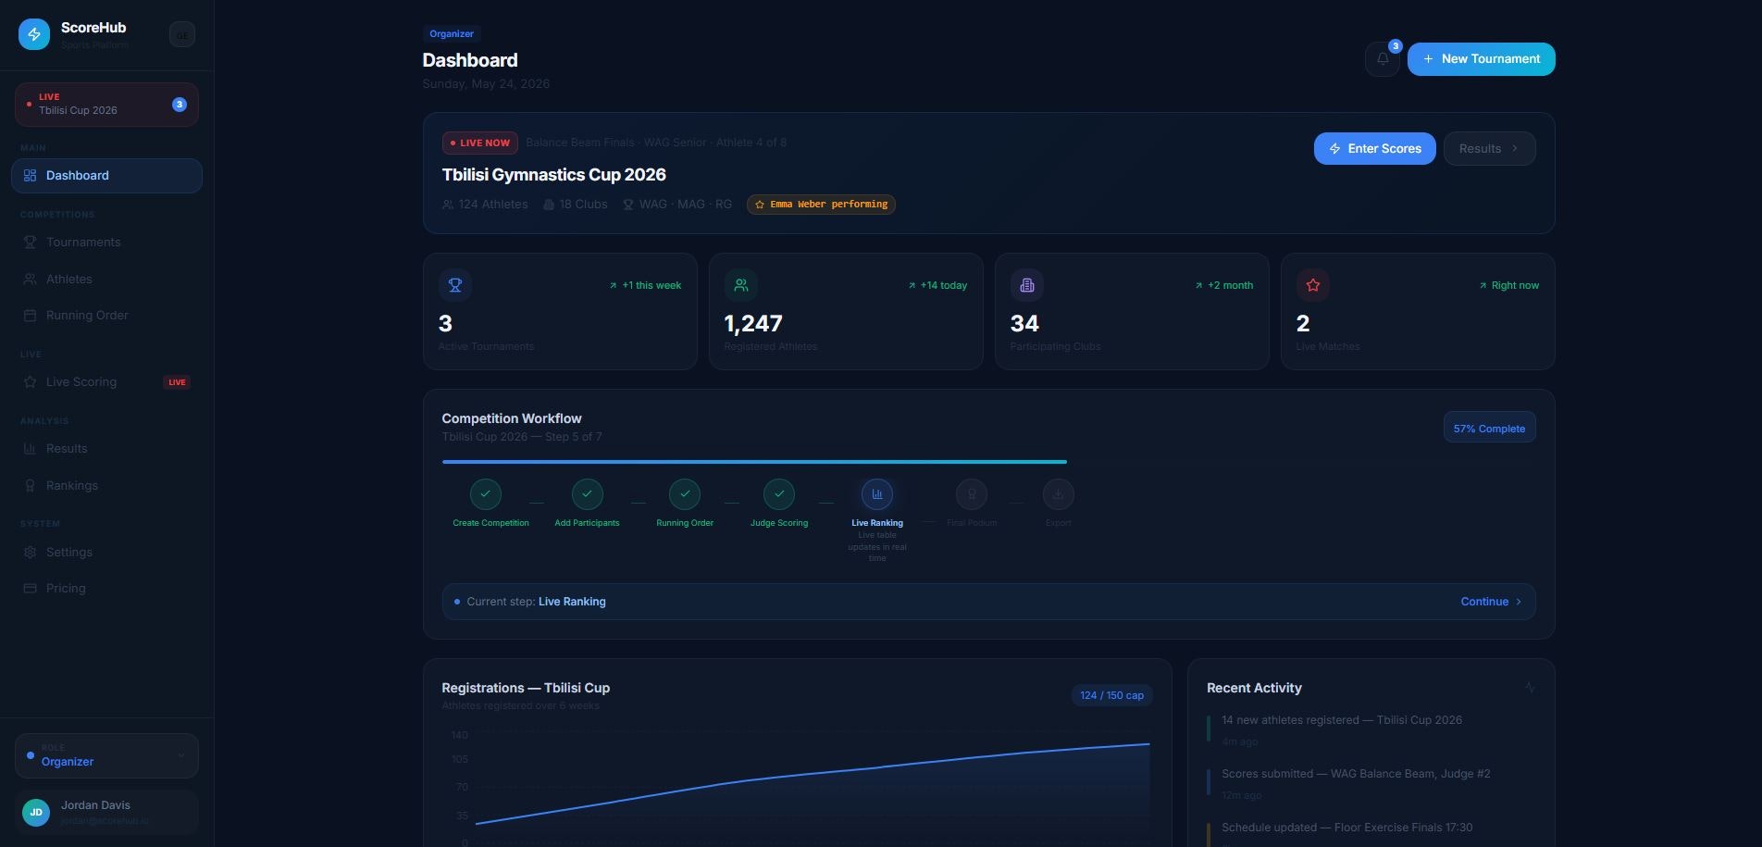Click the JD user avatar
Screen dimensions: 1762x847
pos(36,813)
